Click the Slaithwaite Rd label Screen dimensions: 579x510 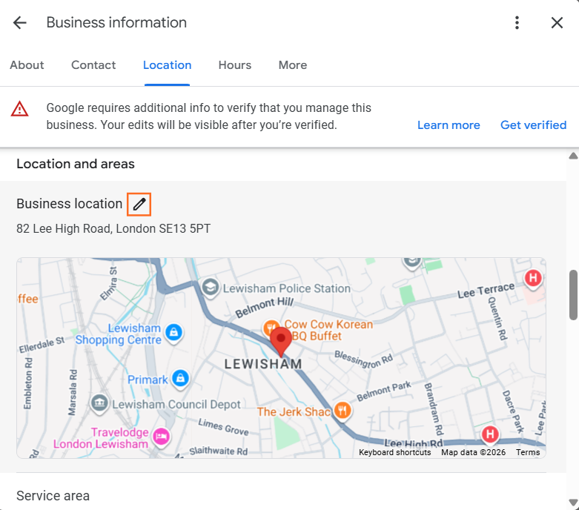tap(218, 451)
